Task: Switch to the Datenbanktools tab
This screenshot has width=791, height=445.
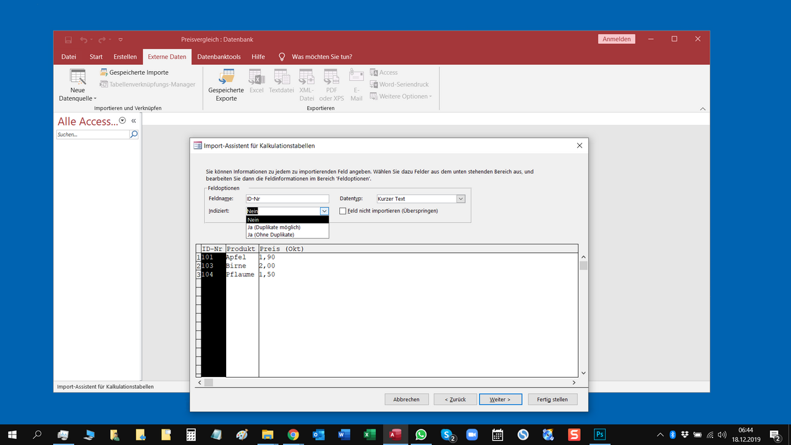Action: (219, 57)
